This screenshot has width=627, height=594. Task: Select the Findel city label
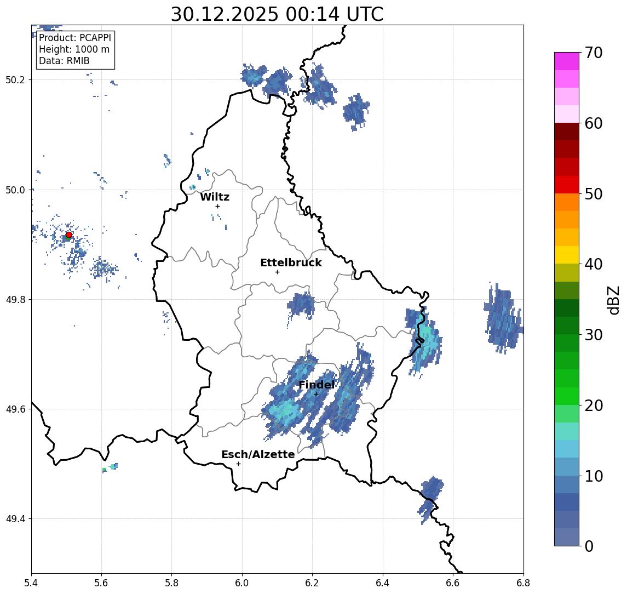tap(317, 385)
